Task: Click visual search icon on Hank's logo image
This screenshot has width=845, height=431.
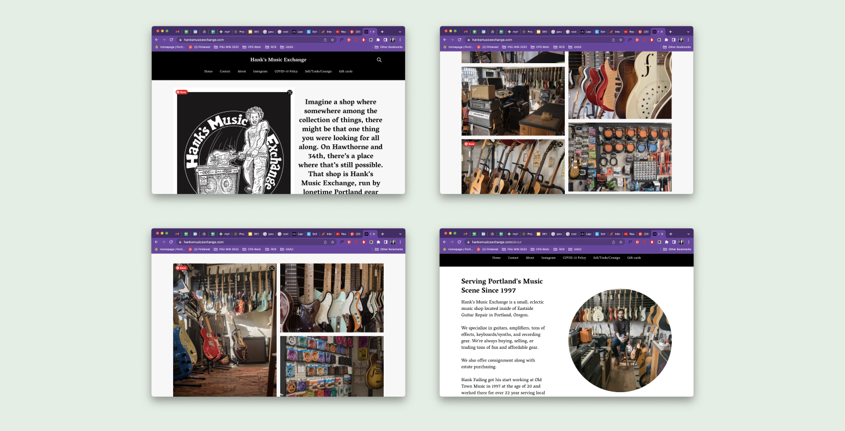Action: pyautogui.click(x=289, y=93)
